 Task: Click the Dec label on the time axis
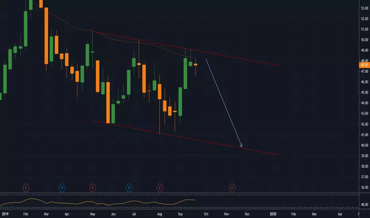point(247,214)
